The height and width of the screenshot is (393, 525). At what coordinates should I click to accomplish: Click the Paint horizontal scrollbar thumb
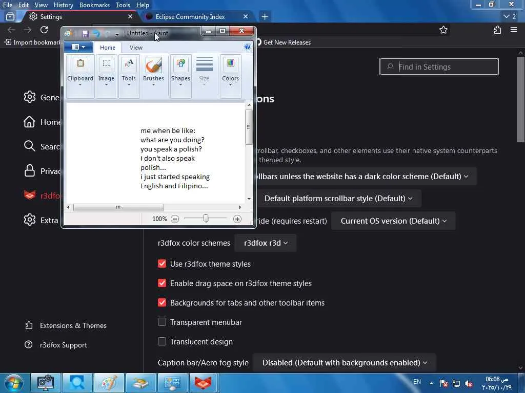click(118, 207)
